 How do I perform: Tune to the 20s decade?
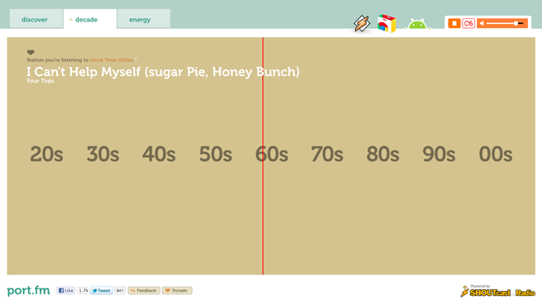click(46, 154)
